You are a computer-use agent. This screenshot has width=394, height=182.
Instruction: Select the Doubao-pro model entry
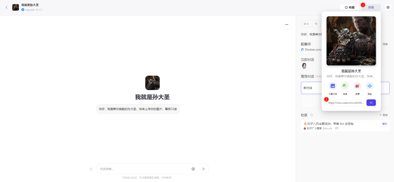pos(312,49)
